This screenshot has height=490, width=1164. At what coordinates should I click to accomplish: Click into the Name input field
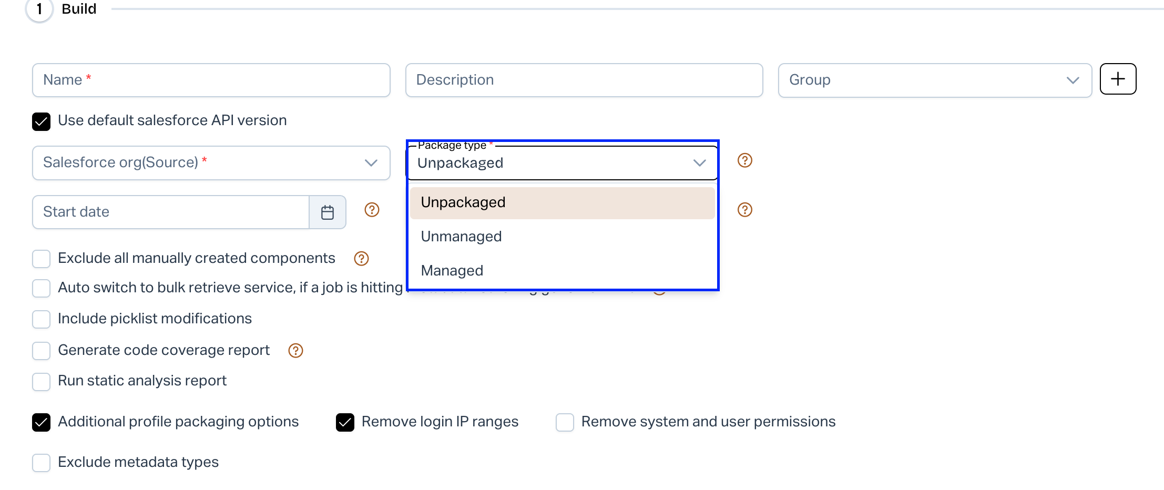[211, 80]
